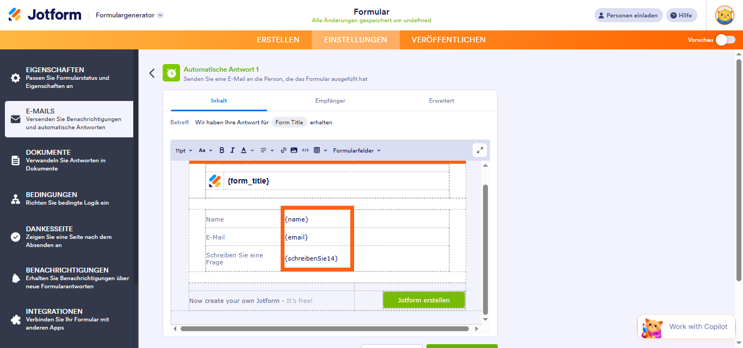Go back using the left arrow

152,73
